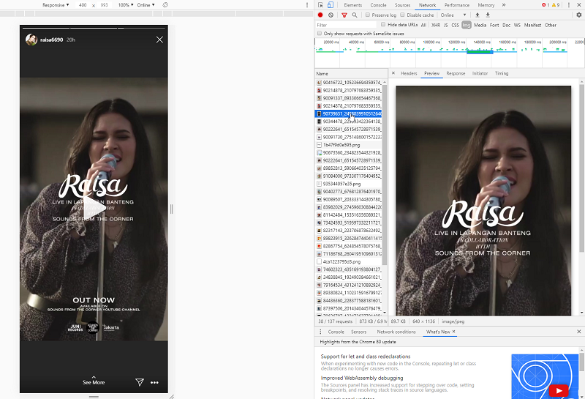Open the network search magnifier
Viewport: 585px width, 399px height.
point(355,15)
